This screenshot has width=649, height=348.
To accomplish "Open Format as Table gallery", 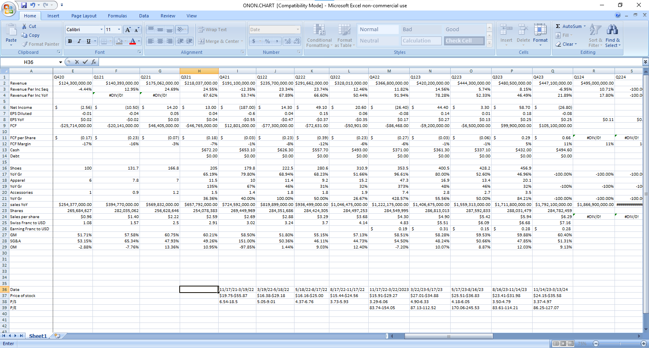I will [345, 36].
